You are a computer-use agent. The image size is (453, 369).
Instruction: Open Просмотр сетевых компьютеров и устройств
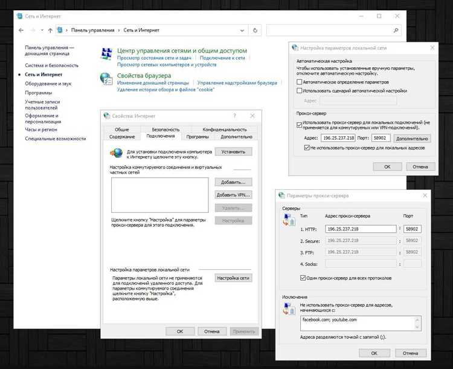(x=167, y=65)
